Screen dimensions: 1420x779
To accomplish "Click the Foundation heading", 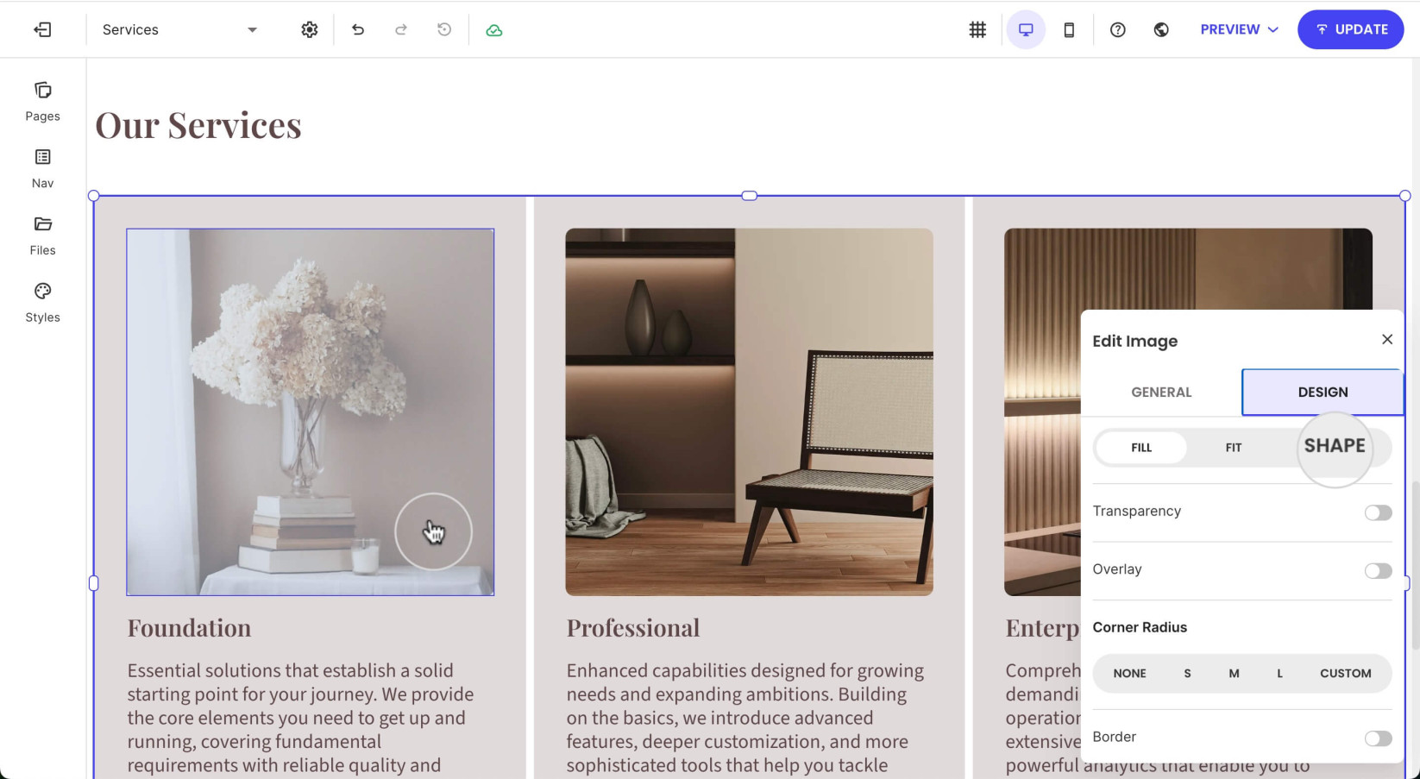I will pos(189,627).
